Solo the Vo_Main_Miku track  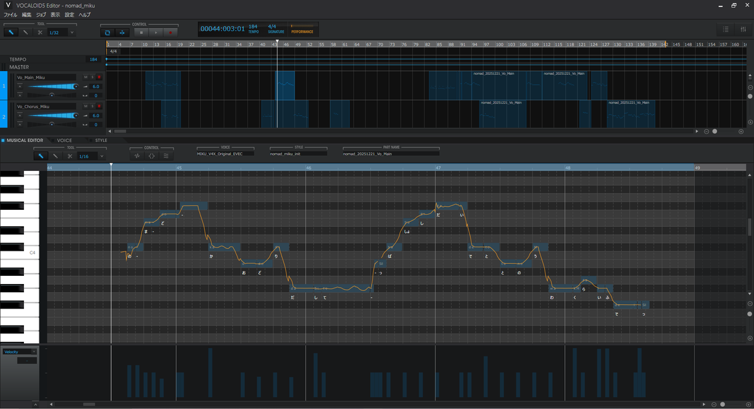92,77
